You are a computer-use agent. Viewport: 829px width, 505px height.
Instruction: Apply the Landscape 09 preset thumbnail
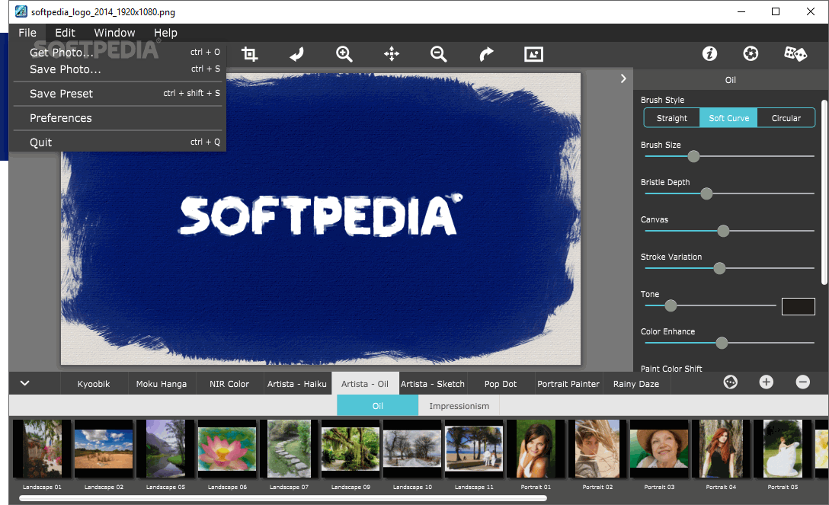click(x=350, y=449)
